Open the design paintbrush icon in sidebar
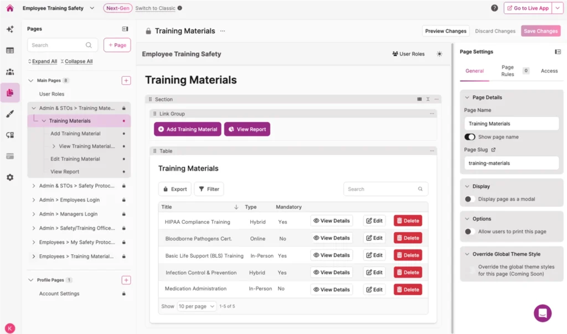The image size is (567, 334). (10, 114)
